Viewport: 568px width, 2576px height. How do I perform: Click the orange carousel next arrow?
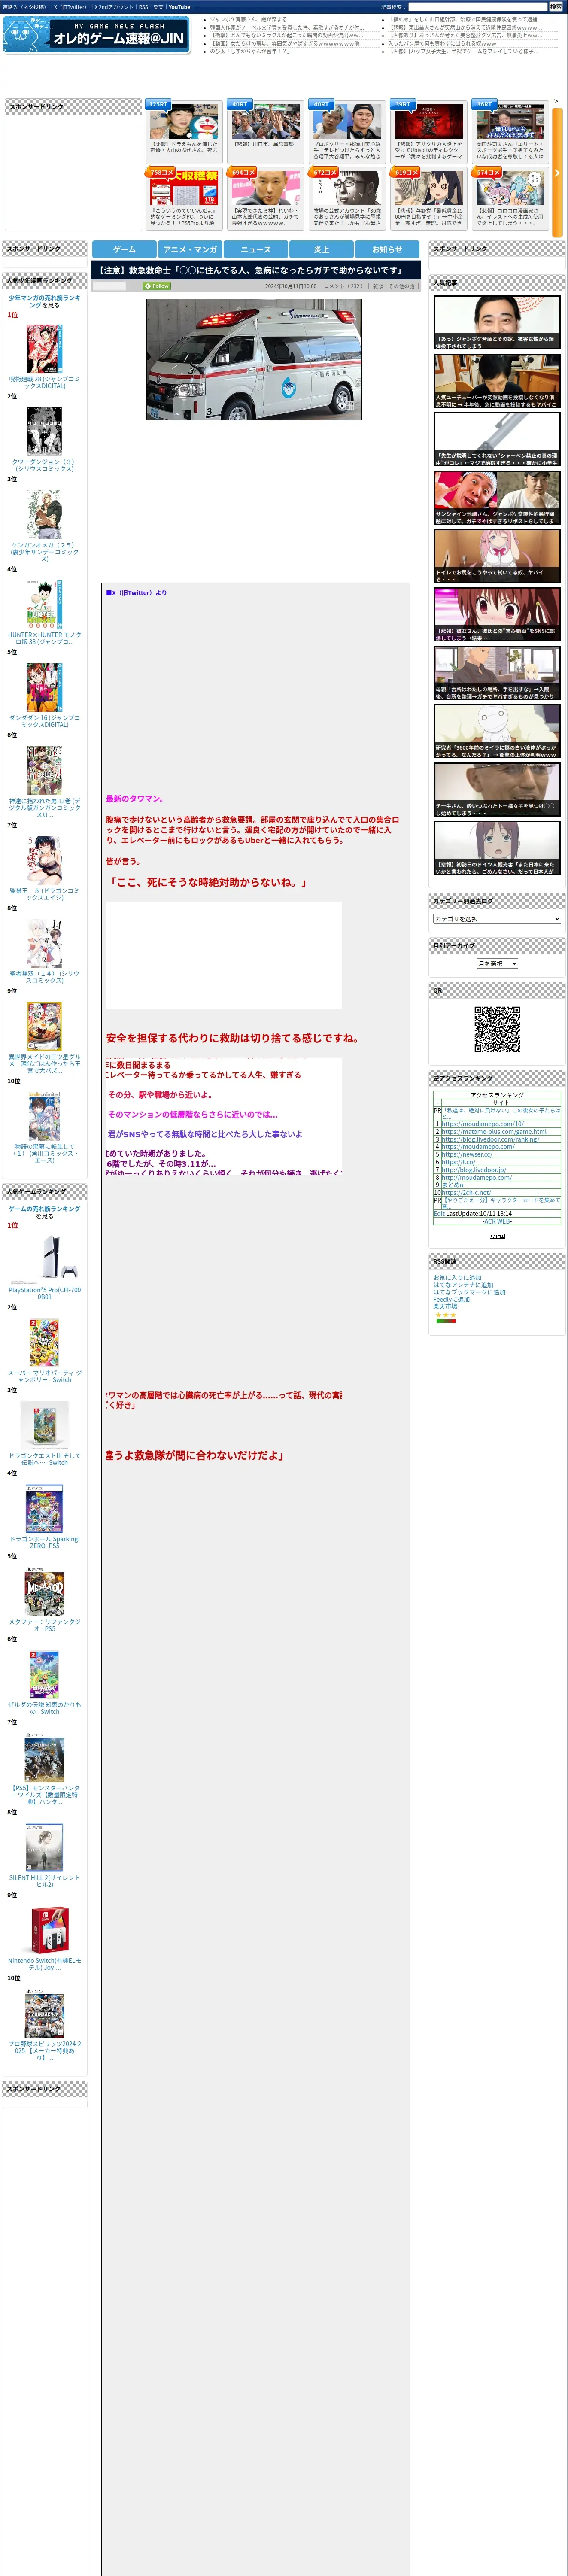557,173
